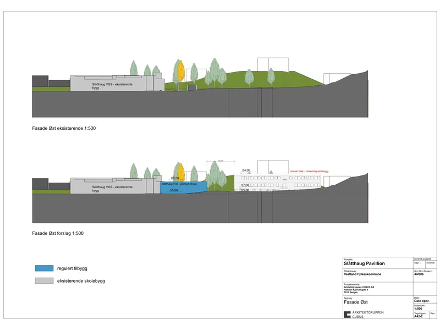Click the project title 'Slåtthaug Pavillion'

tap(364, 263)
